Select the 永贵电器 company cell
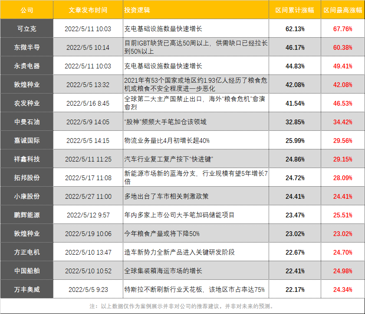This screenshot has height=314, width=365. point(27,66)
